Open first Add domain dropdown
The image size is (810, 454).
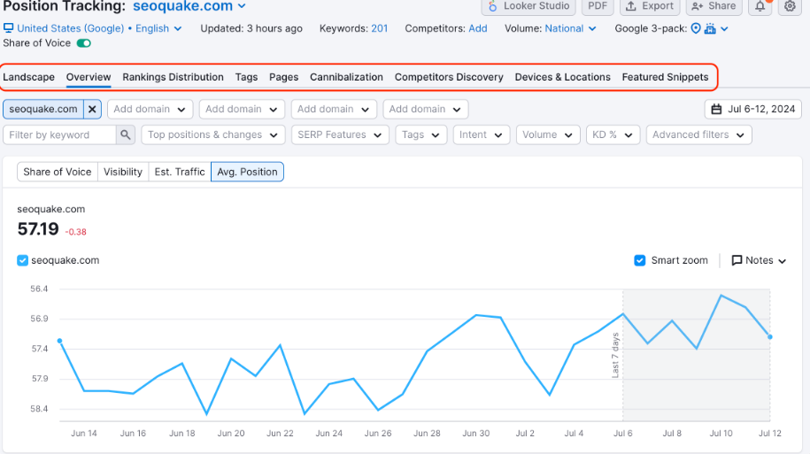[150, 109]
